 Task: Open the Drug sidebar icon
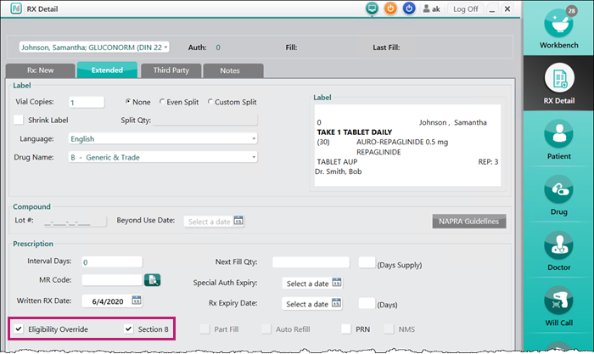[x=559, y=194]
